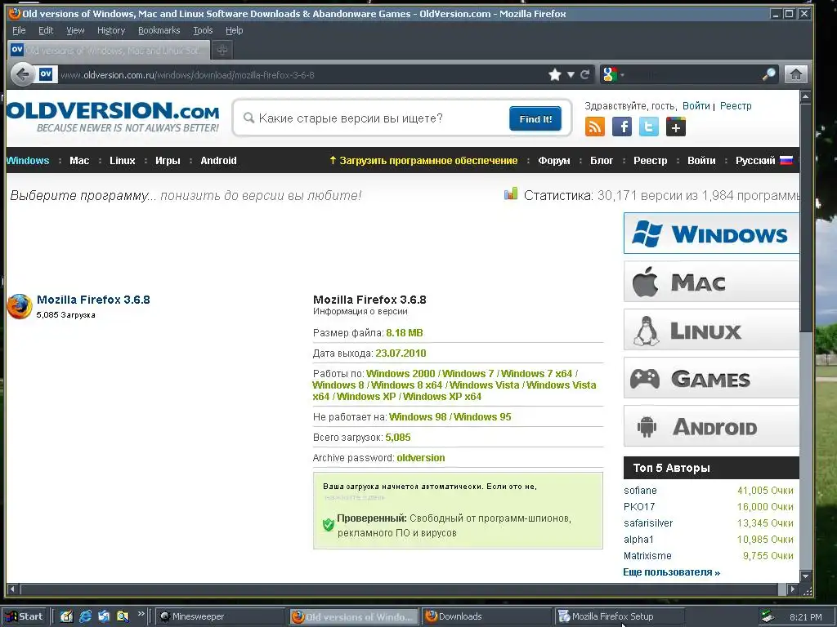Viewport: 837px width, 627px height.
Task: Open the History menu
Action: coord(111,30)
